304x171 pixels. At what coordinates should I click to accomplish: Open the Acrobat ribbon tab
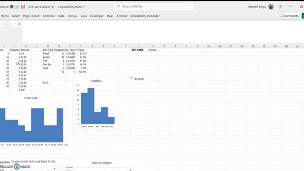(x=122, y=16)
